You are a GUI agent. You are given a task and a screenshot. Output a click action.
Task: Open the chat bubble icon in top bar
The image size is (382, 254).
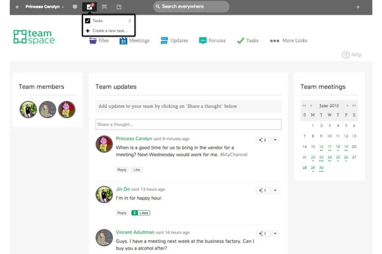[75, 7]
